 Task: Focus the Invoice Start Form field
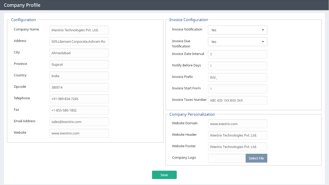237,89
